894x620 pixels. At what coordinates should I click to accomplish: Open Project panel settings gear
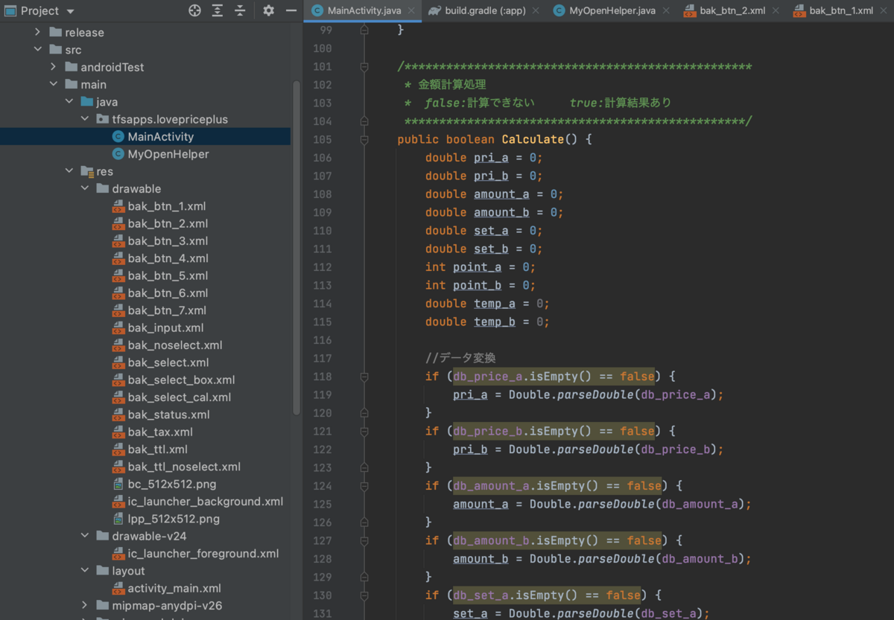point(269,10)
